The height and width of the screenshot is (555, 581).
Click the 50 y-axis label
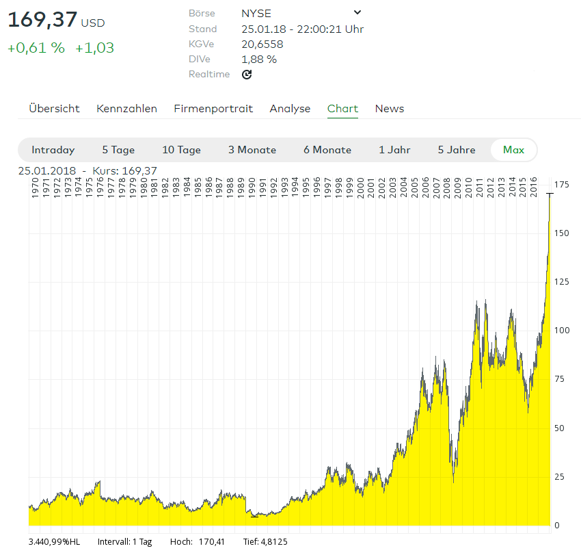(x=558, y=428)
